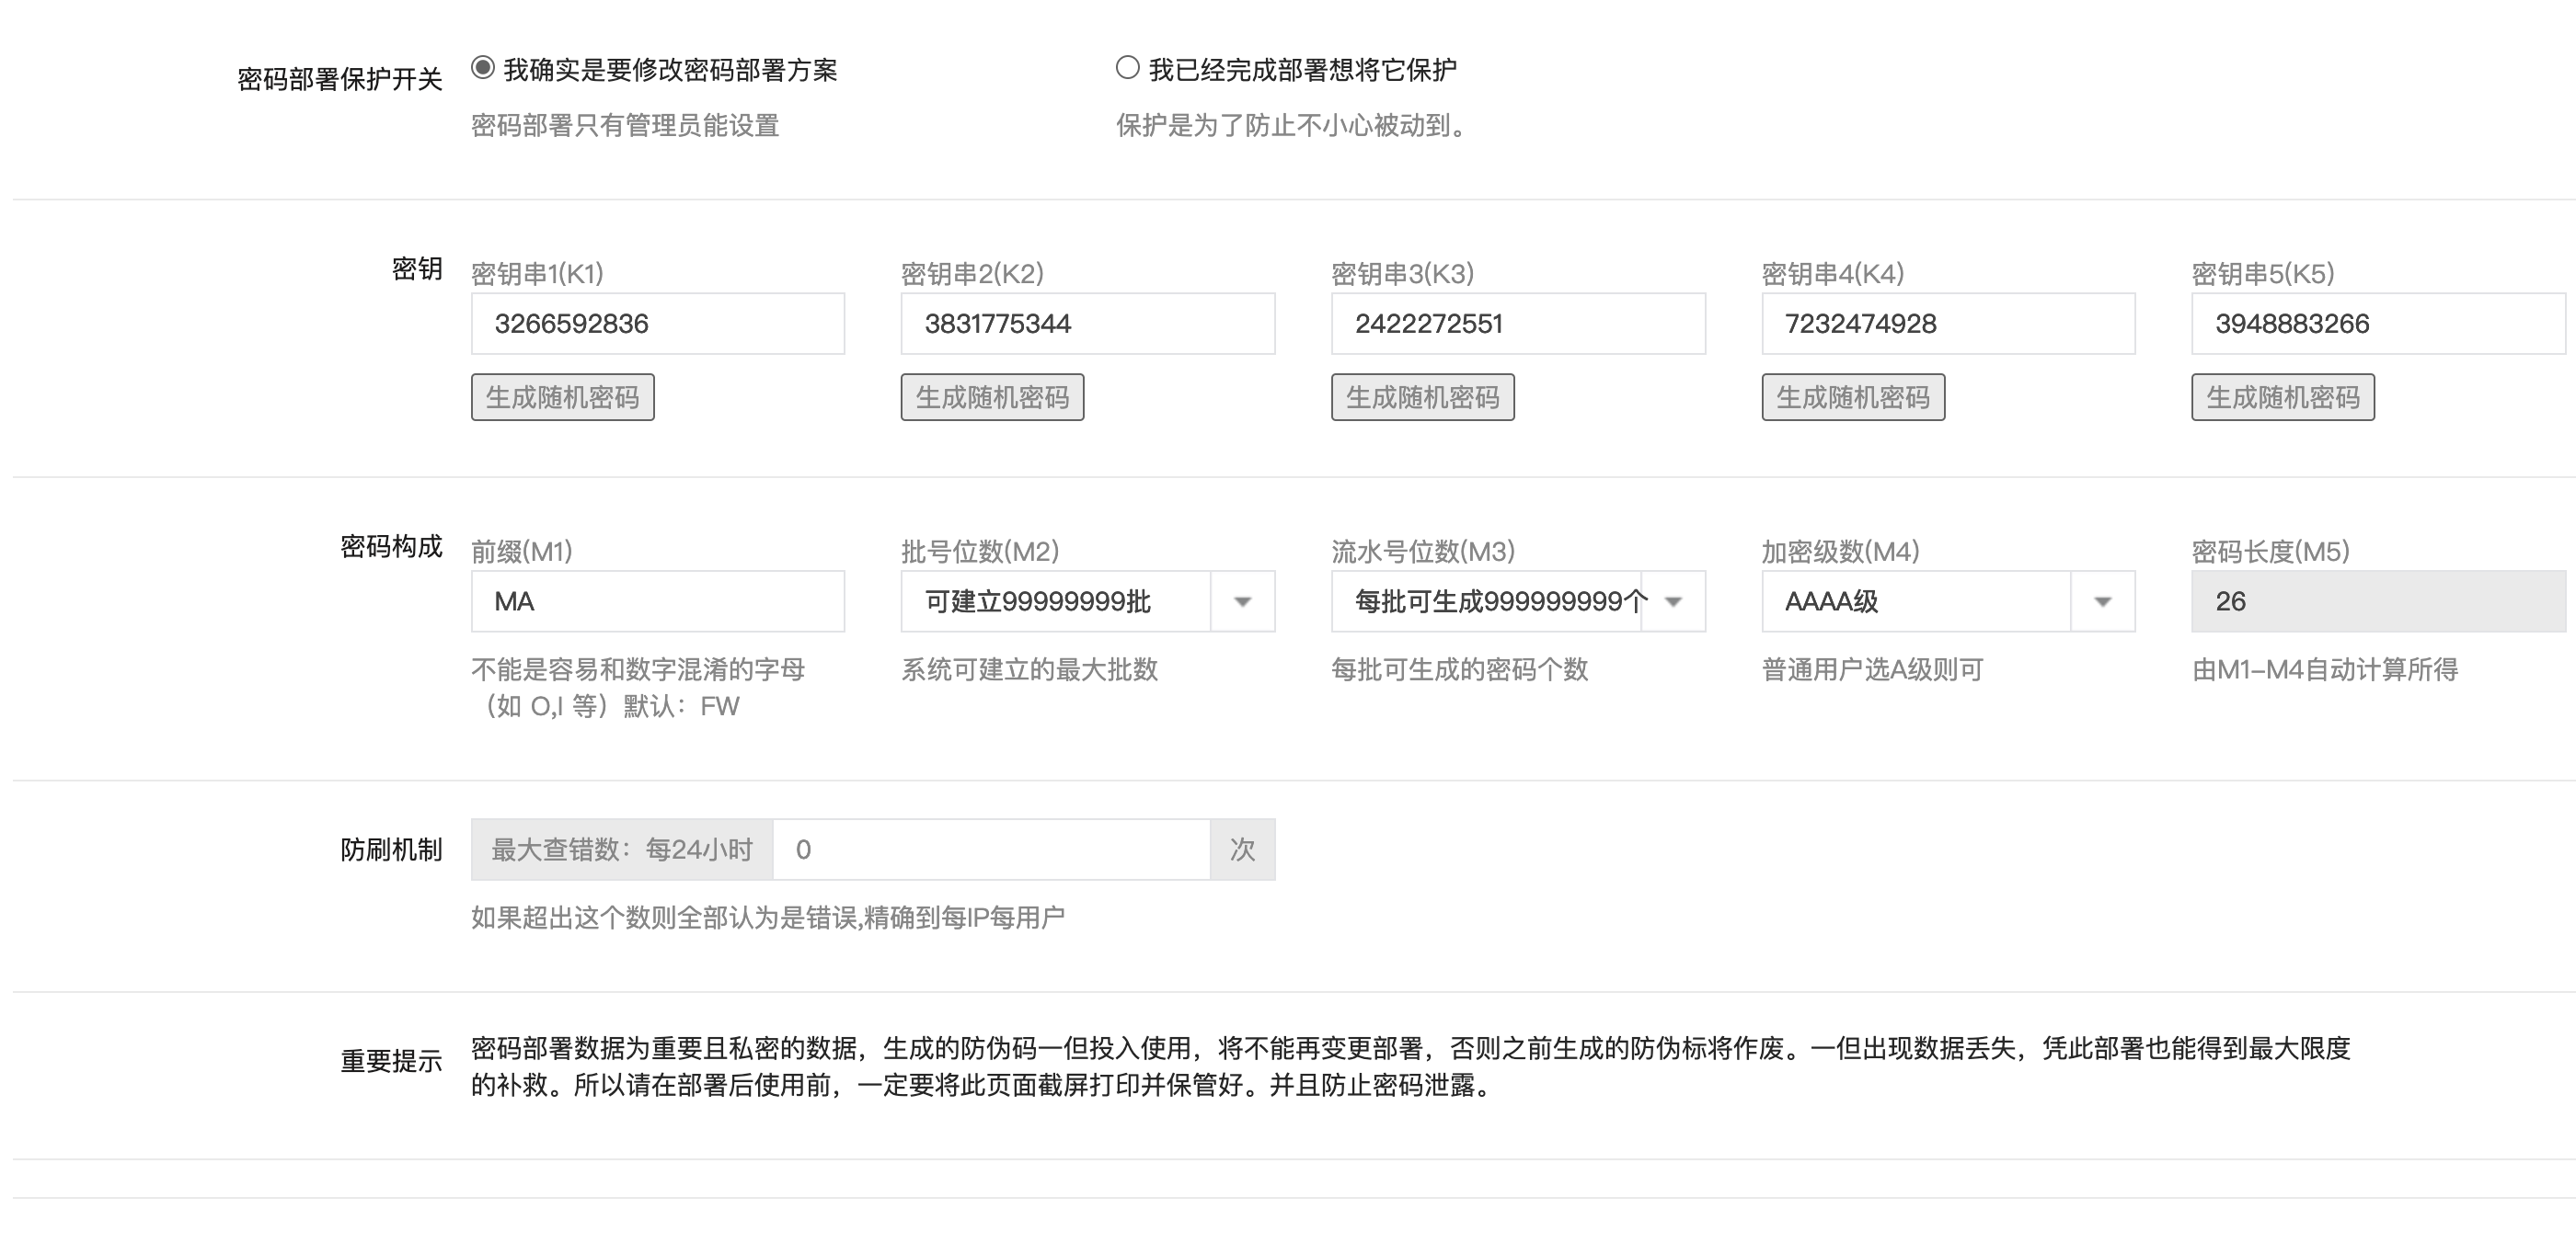Click hint text 密码部署只有管理员能设置
Screen dimensions: 2576x1243
pyautogui.click(x=625, y=126)
